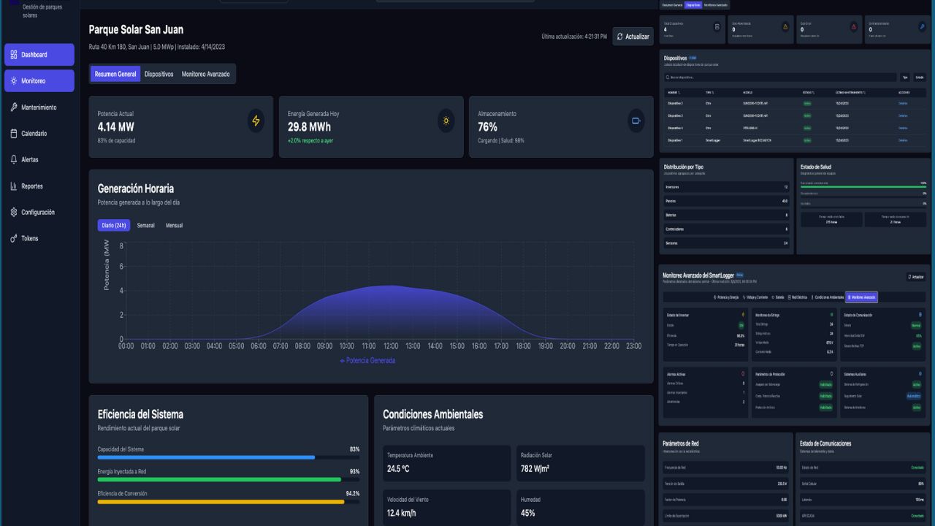Sort by Último Mantenimiento column
This screenshot has width=935, height=526.
pyautogui.click(x=850, y=93)
